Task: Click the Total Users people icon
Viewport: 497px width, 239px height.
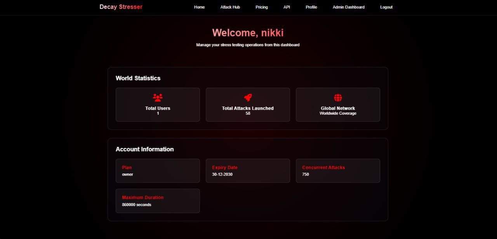Action: (x=158, y=98)
